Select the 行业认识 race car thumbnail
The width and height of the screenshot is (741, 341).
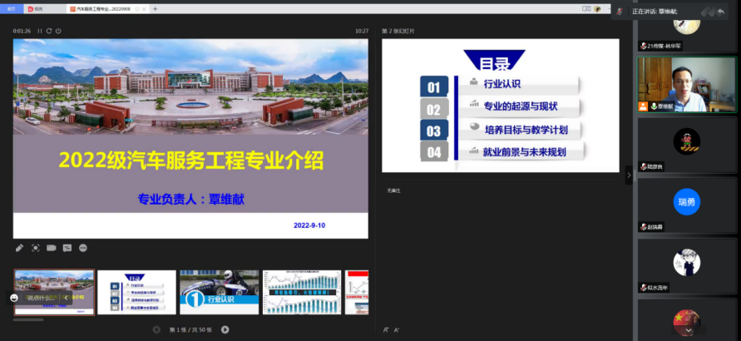coord(219,292)
